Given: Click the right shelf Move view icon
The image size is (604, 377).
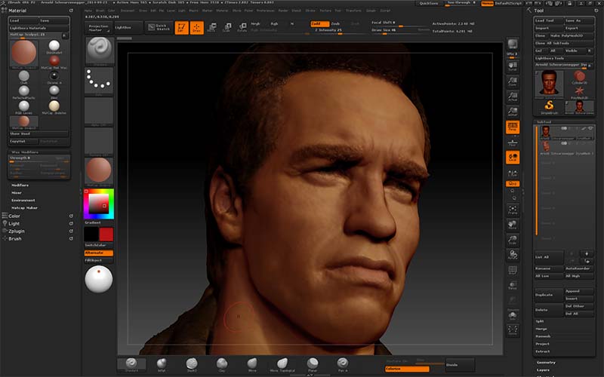Looking at the screenshot, I should pyautogui.click(x=513, y=225).
